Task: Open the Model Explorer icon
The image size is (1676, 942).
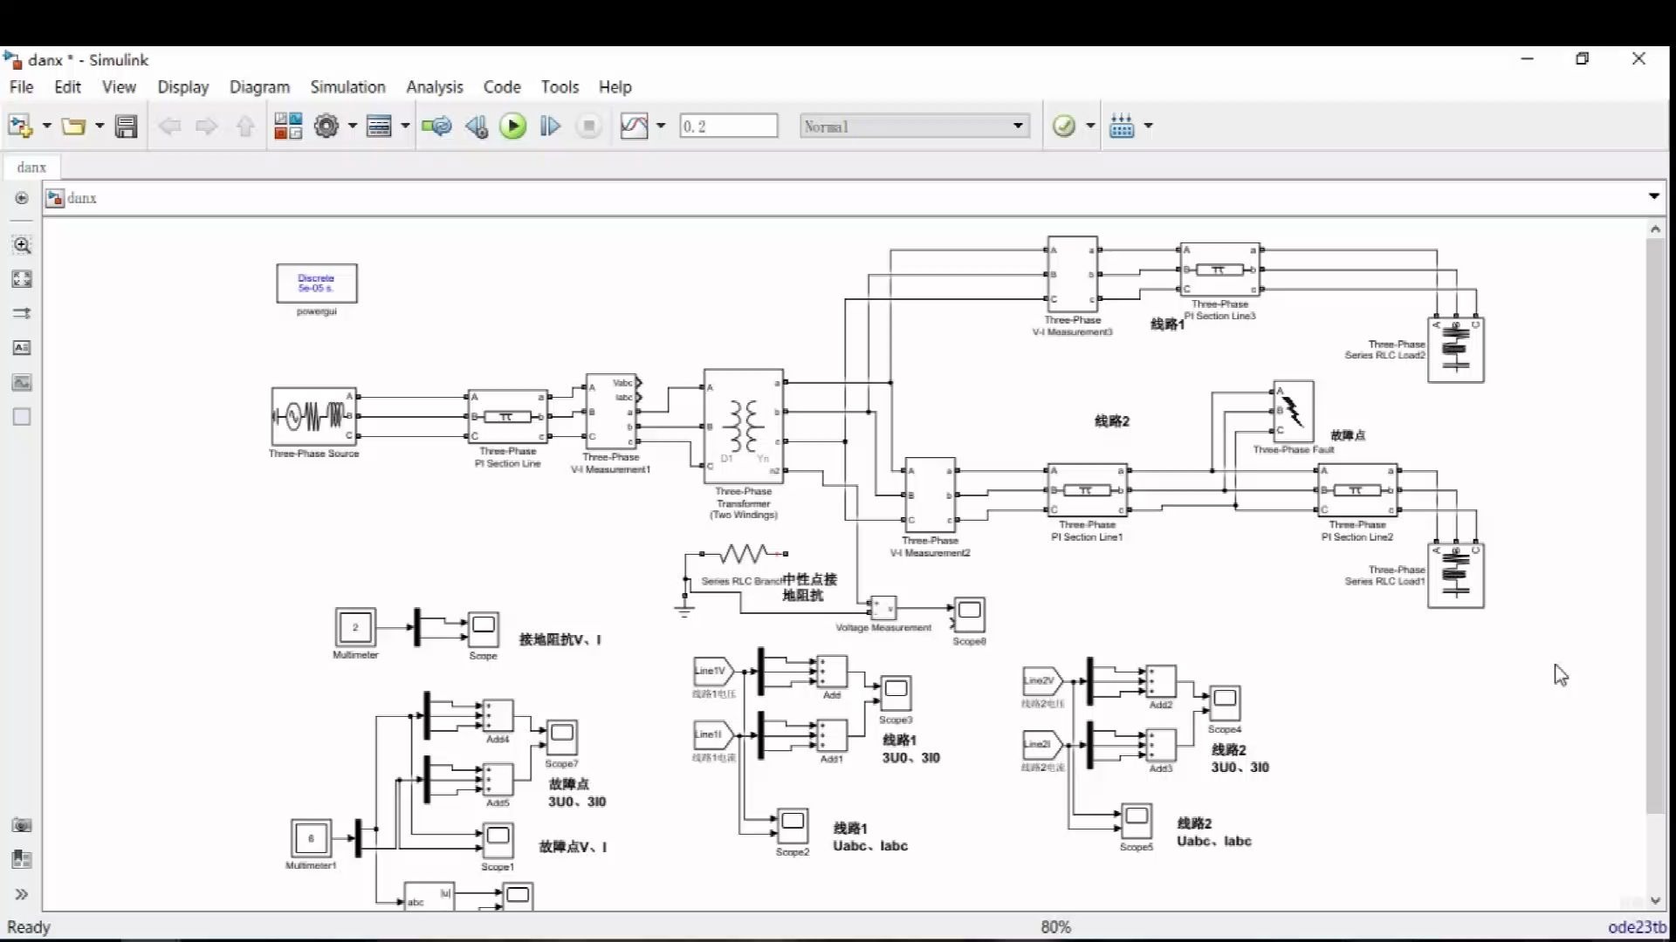Action: point(379,126)
